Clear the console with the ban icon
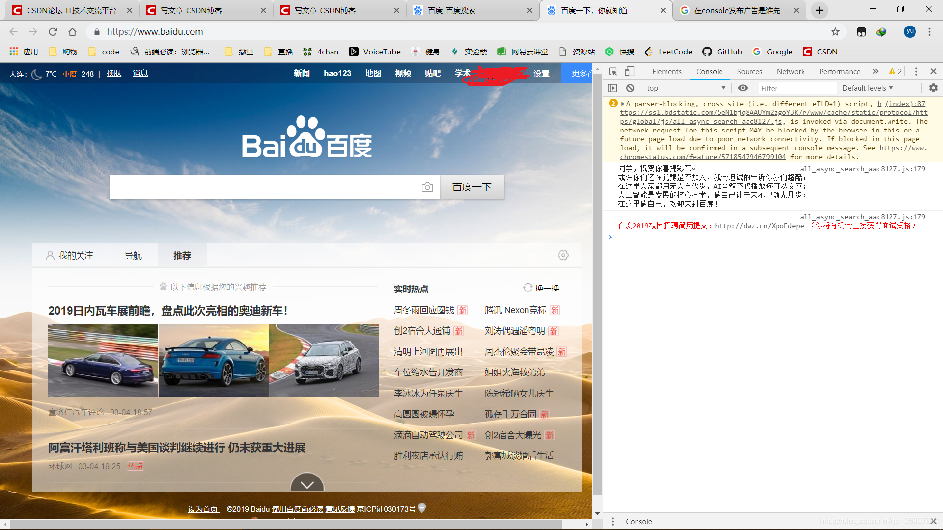Image resolution: width=943 pixels, height=530 pixels. click(630, 88)
